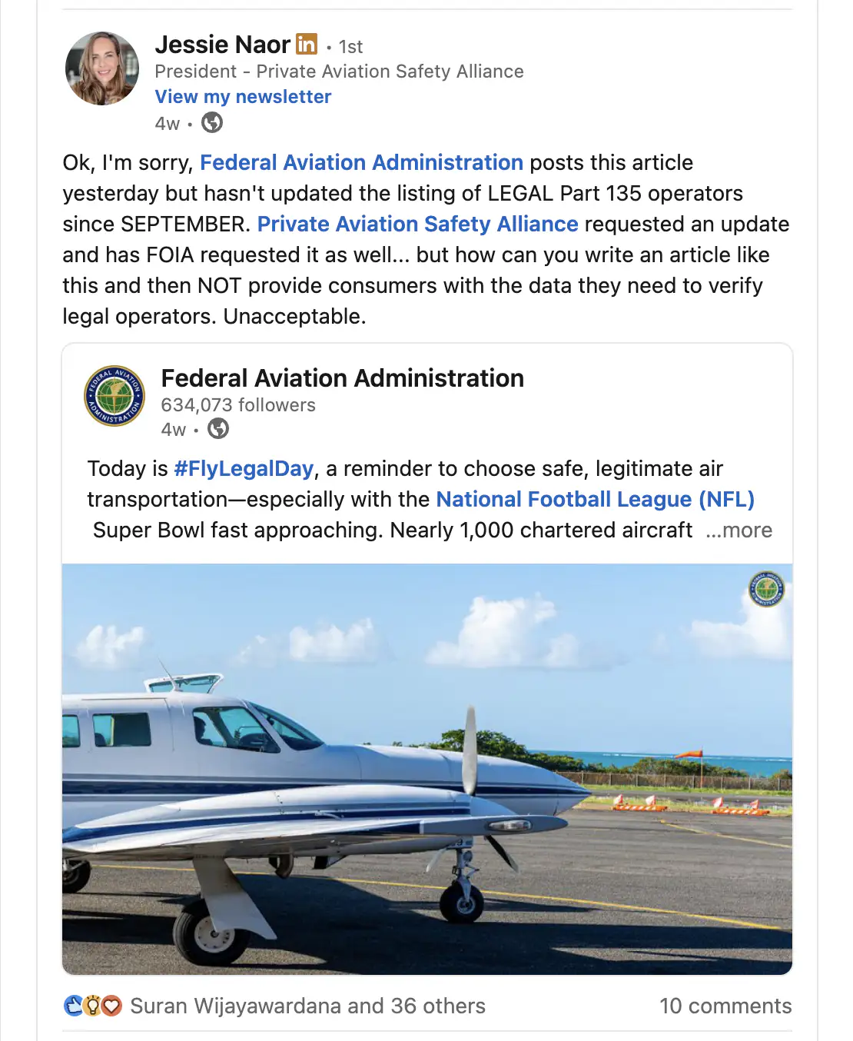853x1041 pixels.
Task: Click the like thumbs-up reaction icon
Action: tap(71, 1005)
